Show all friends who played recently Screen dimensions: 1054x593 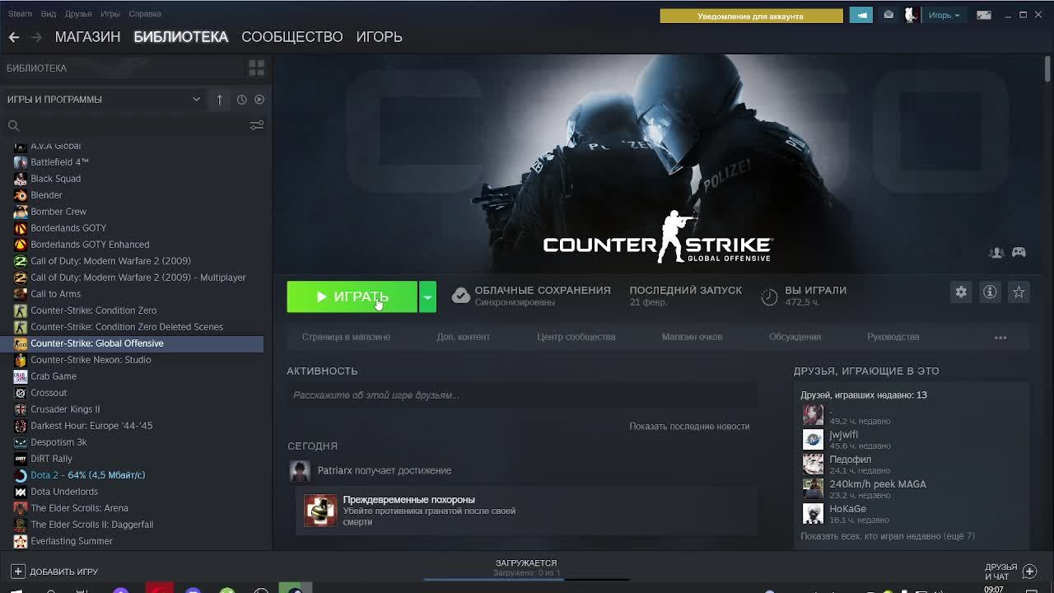pos(888,536)
